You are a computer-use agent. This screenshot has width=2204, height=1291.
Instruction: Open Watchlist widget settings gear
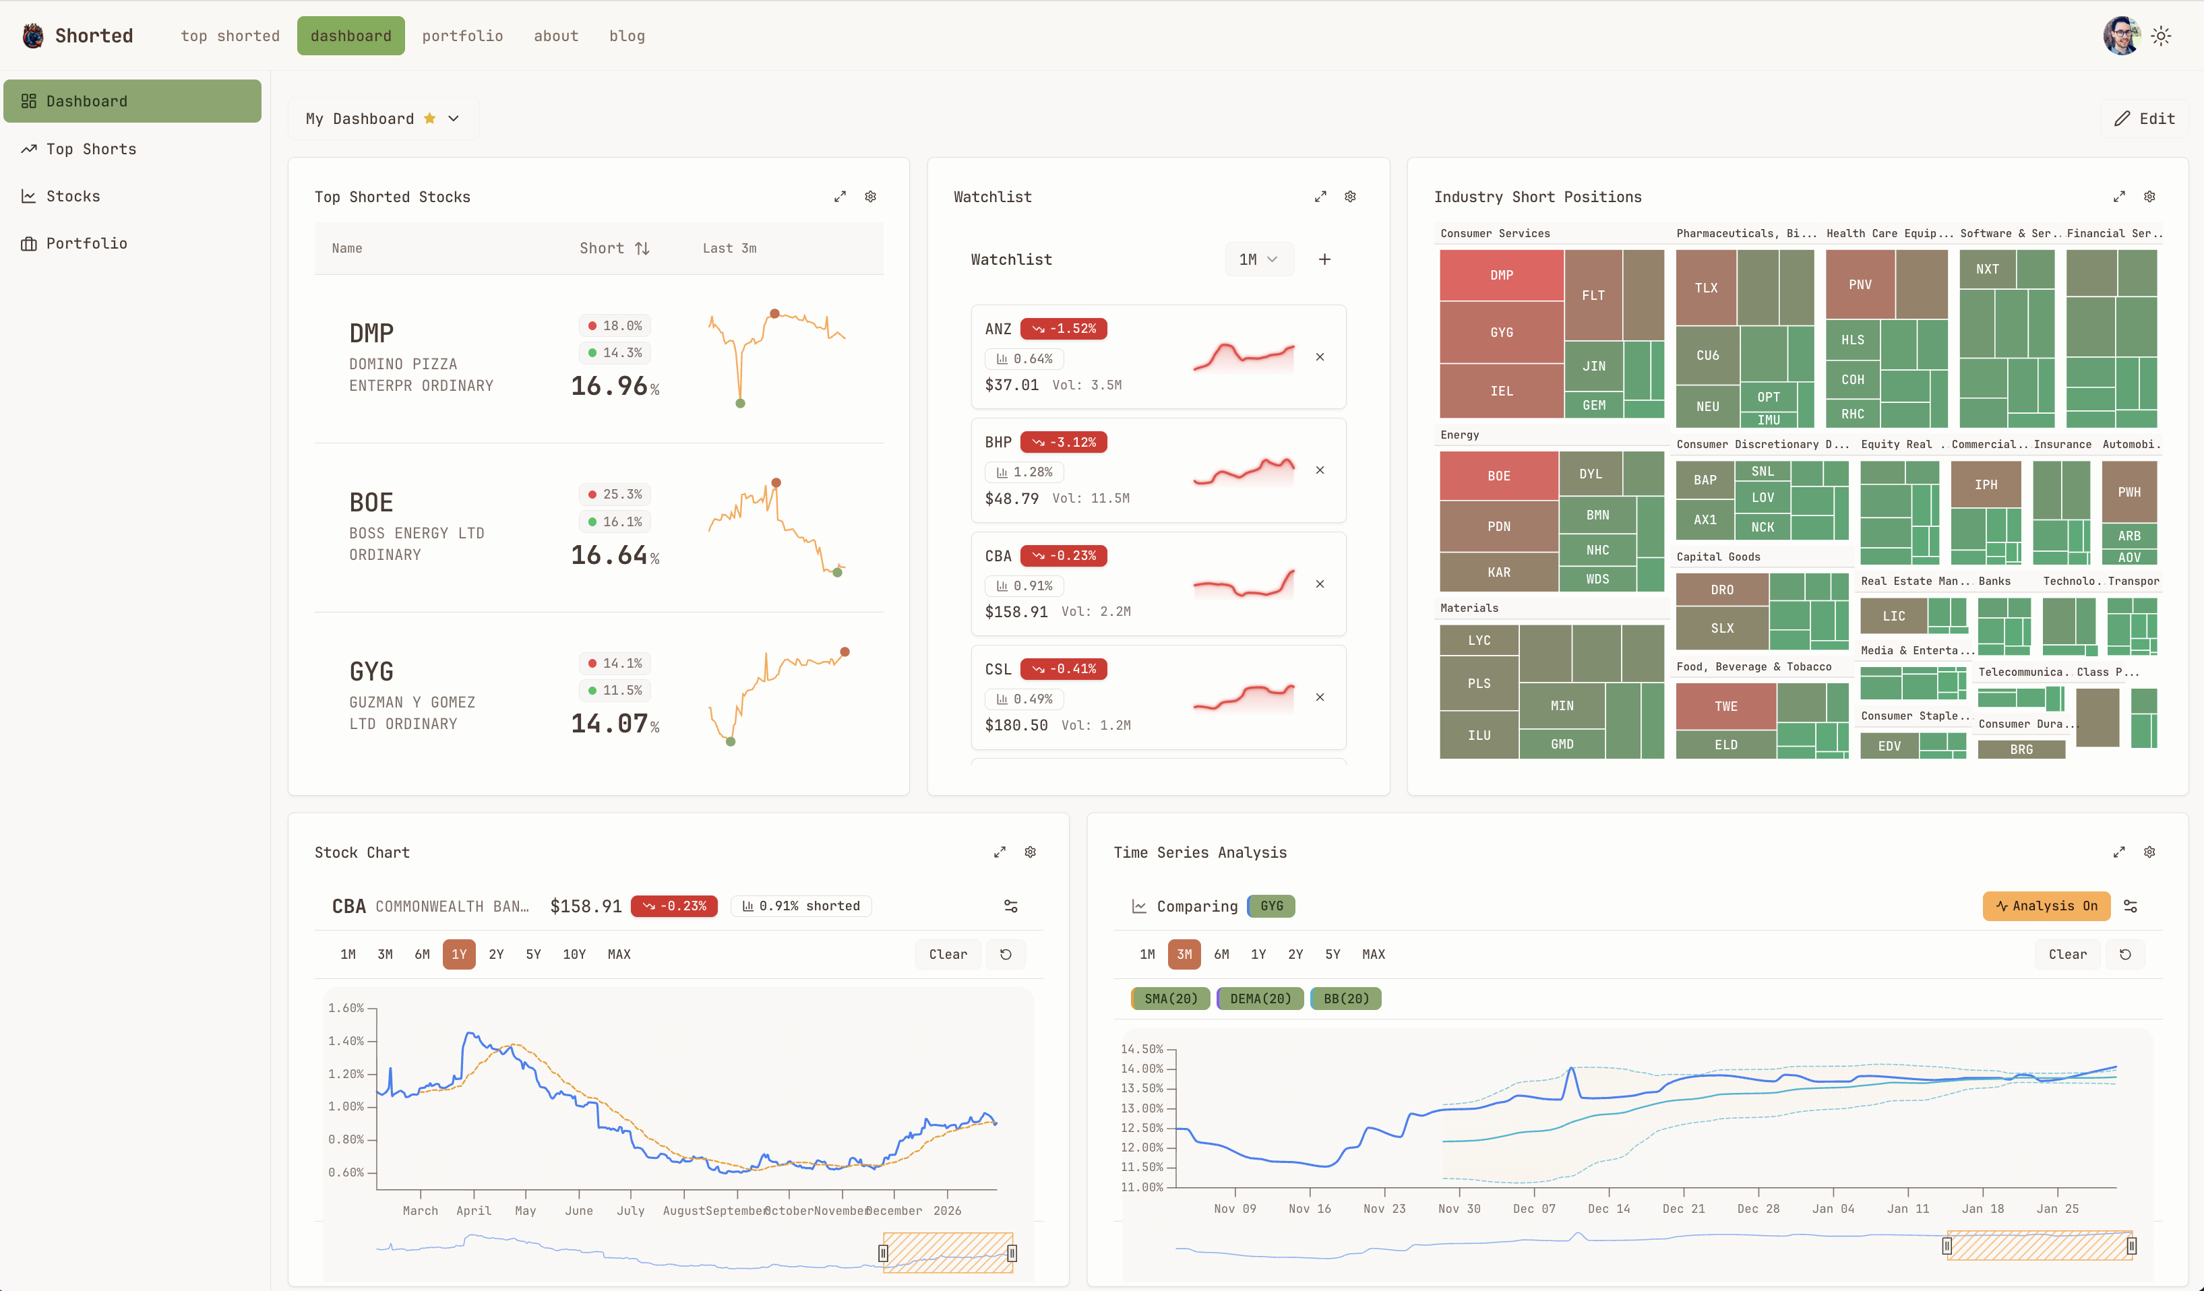coord(1351,197)
